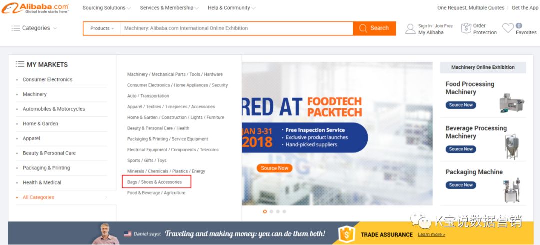Jump to the last carousel dot
This screenshot has height=245, width=540.
point(284,211)
